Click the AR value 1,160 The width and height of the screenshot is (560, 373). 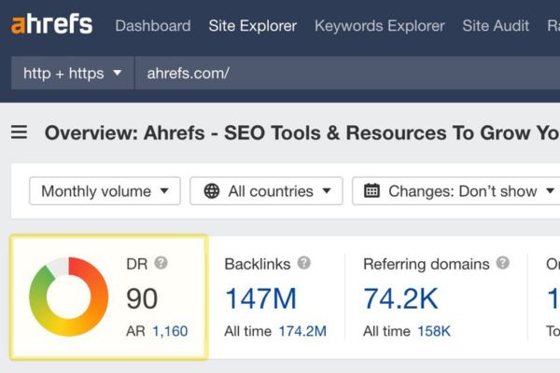(170, 331)
